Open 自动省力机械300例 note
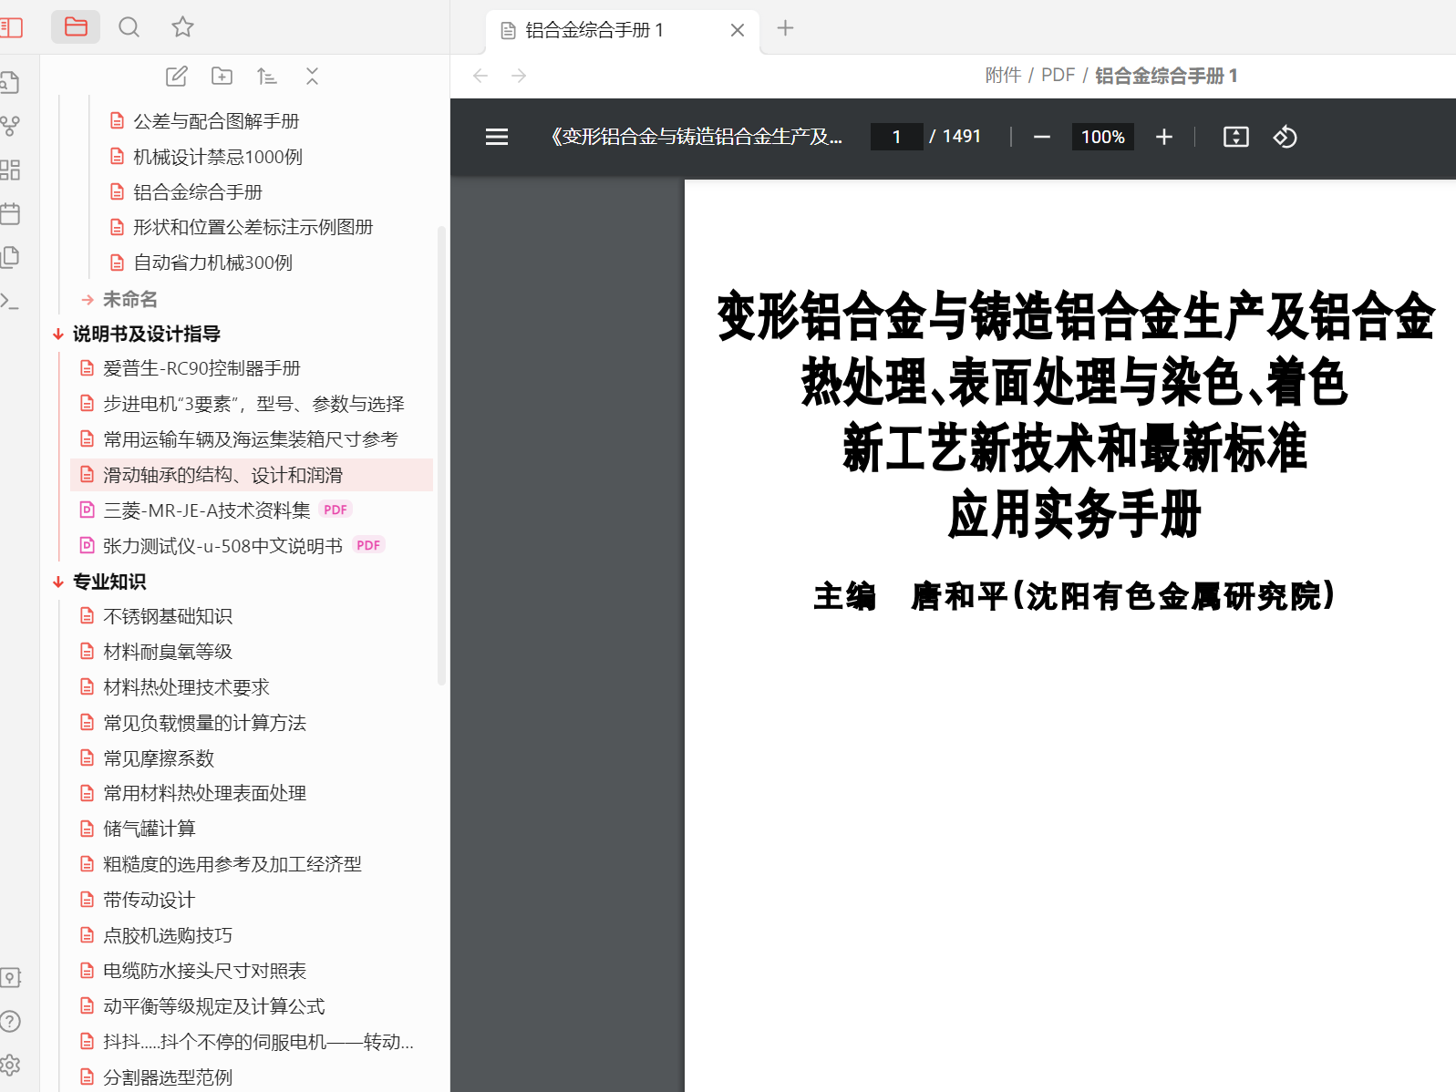The height and width of the screenshot is (1092, 1456). (x=213, y=263)
